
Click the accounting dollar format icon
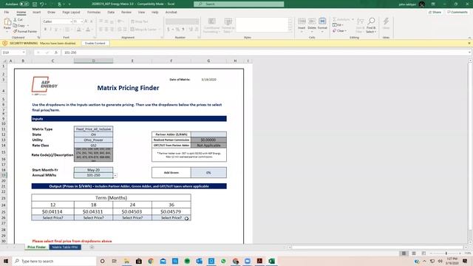point(169,30)
